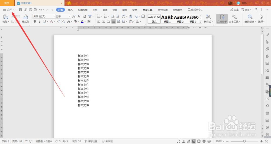
Task: Click the help question mark icon
Action: pos(256,10)
